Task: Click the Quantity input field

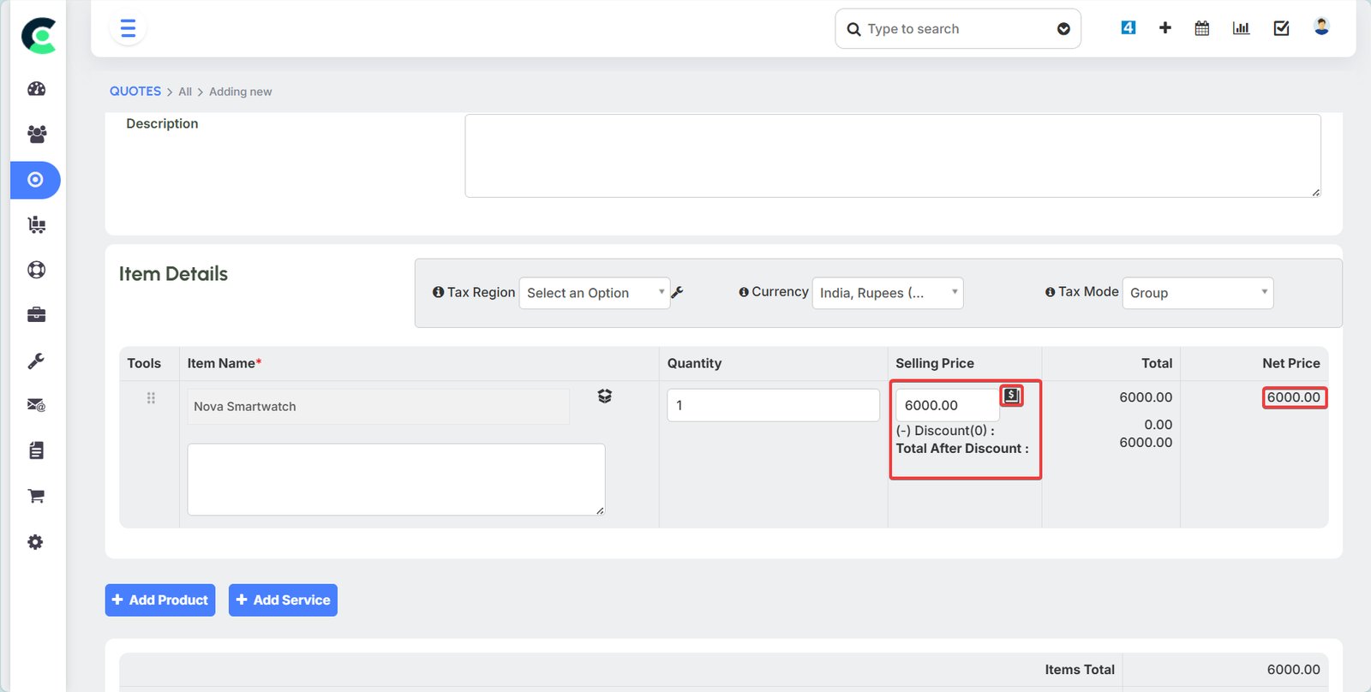Action: [773, 405]
